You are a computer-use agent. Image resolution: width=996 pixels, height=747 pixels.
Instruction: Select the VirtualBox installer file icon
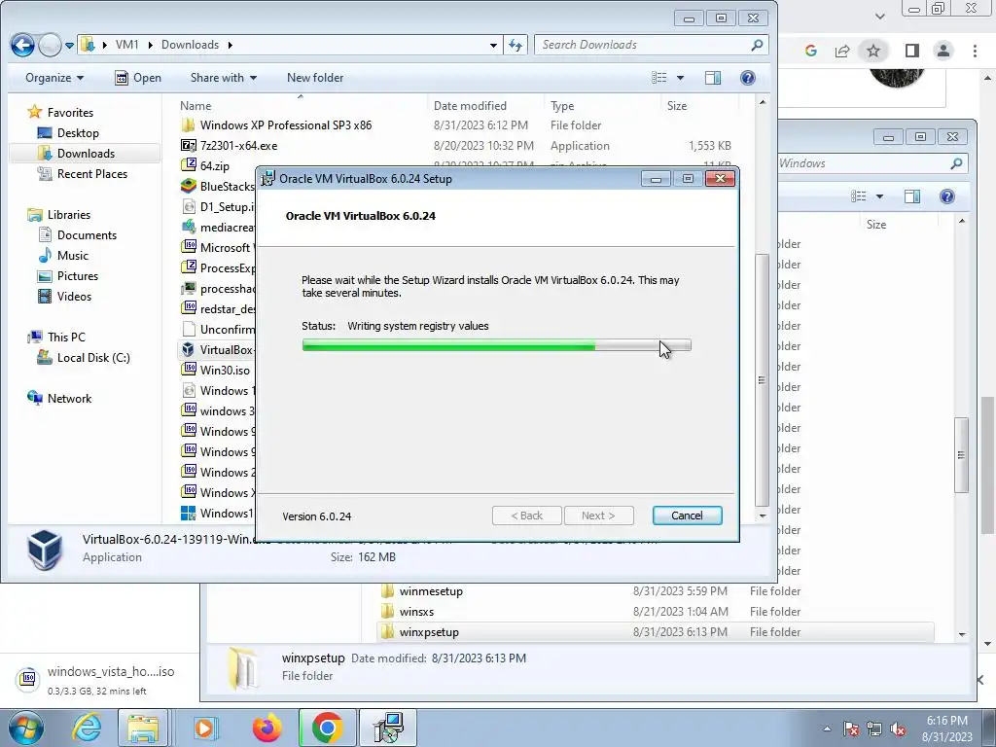click(x=188, y=349)
